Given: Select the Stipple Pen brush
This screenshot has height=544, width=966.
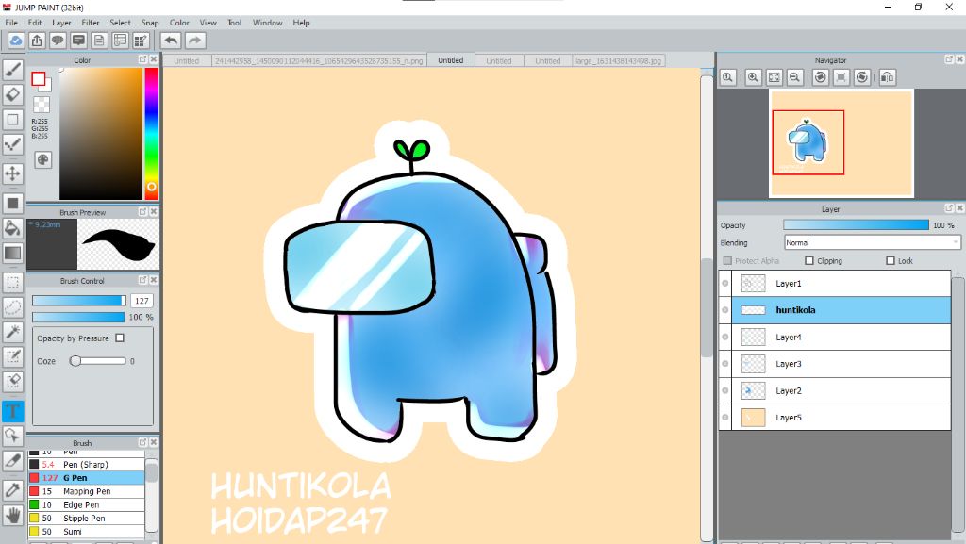Looking at the screenshot, I should [86, 519].
